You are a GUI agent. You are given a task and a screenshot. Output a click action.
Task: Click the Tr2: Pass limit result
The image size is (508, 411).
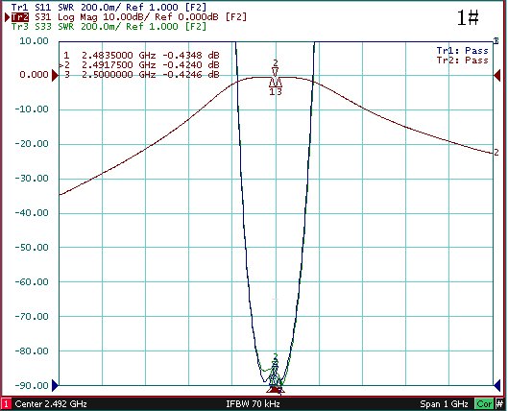point(462,60)
